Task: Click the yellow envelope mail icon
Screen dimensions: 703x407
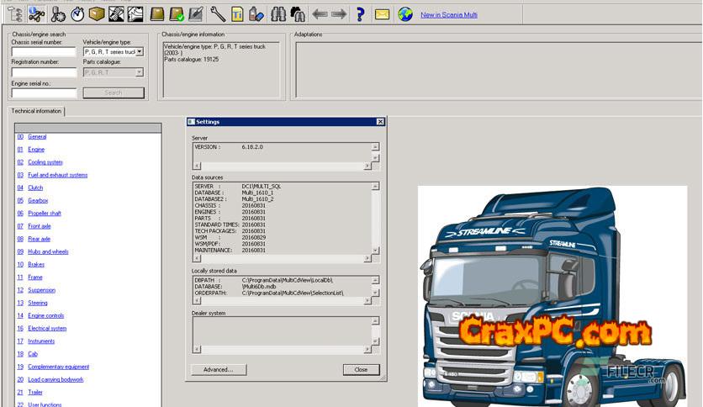Action: coord(382,14)
